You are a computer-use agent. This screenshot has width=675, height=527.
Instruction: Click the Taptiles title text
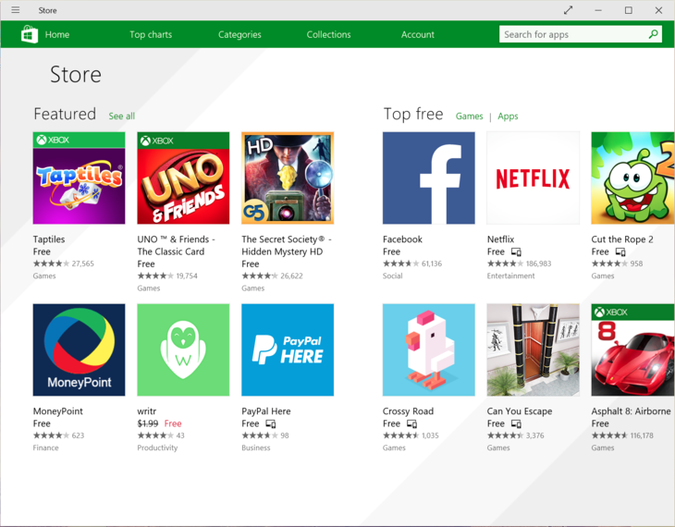[x=49, y=239]
